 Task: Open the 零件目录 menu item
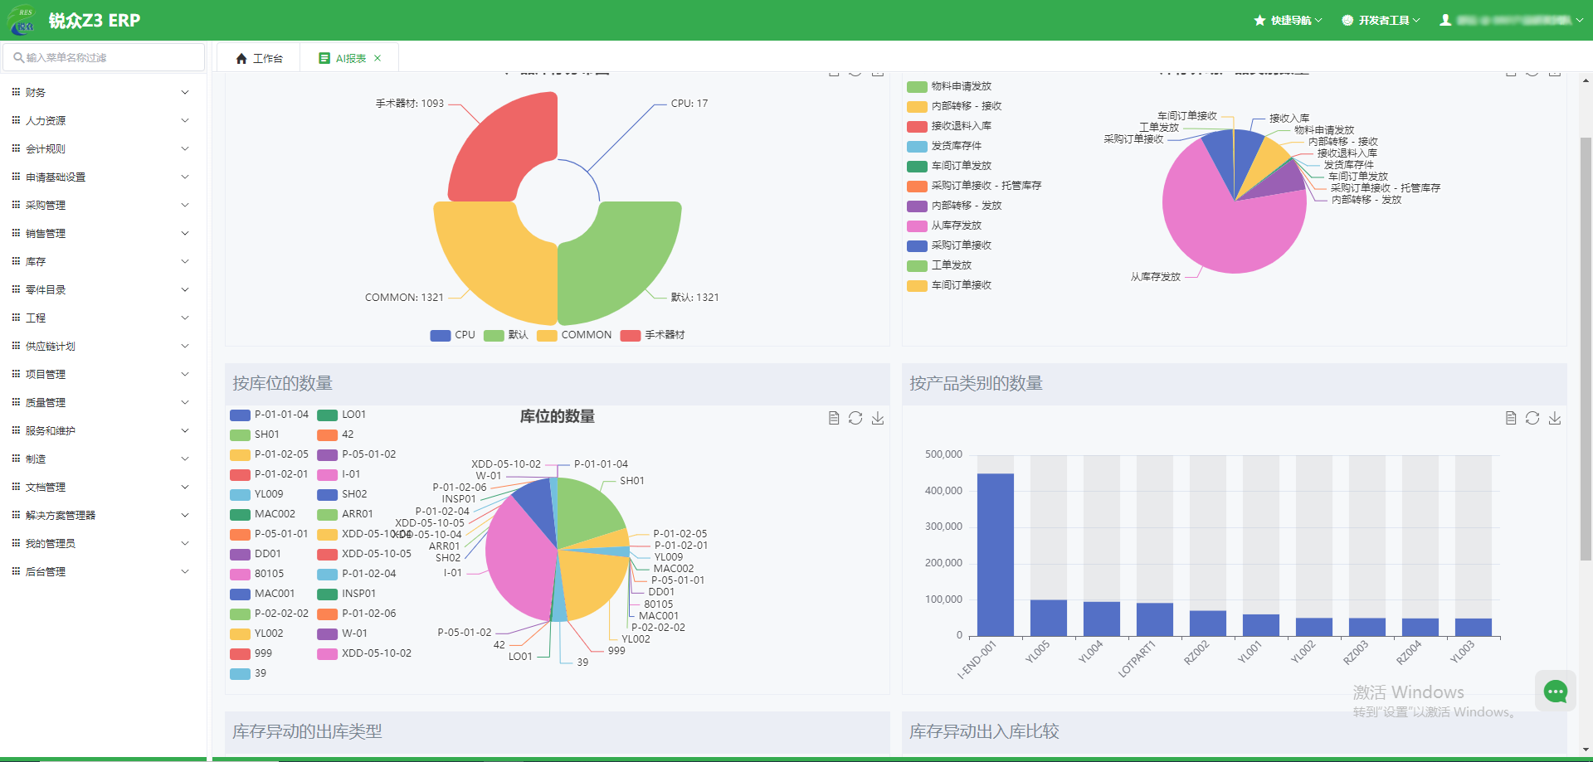pyautogui.click(x=103, y=289)
